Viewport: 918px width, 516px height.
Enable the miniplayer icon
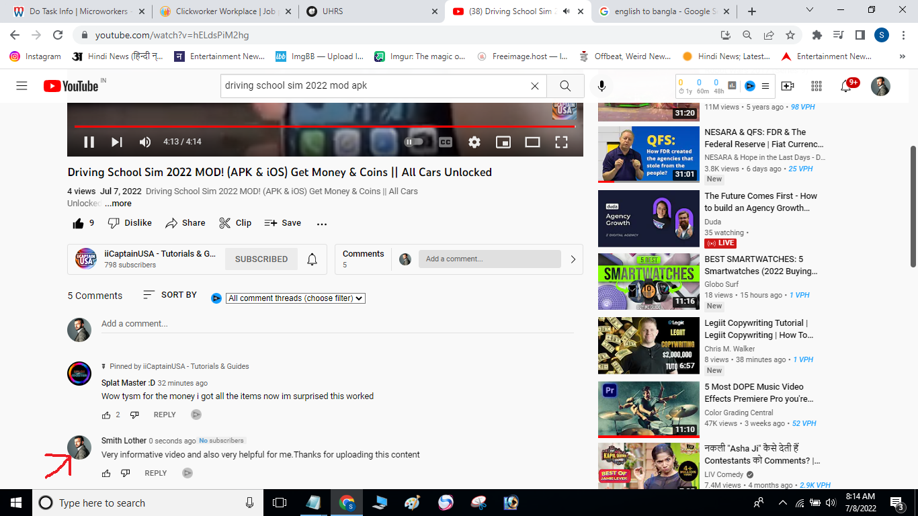pos(503,142)
